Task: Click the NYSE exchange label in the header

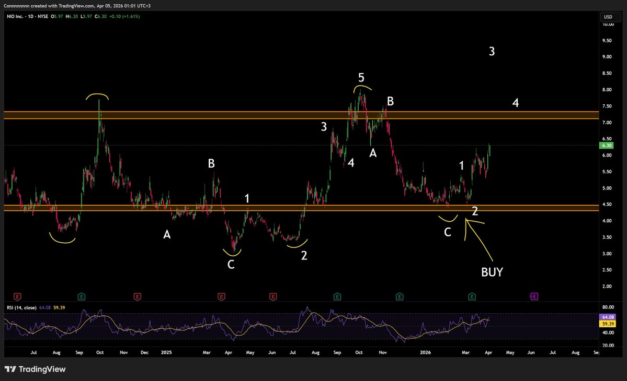Action: pos(43,16)
